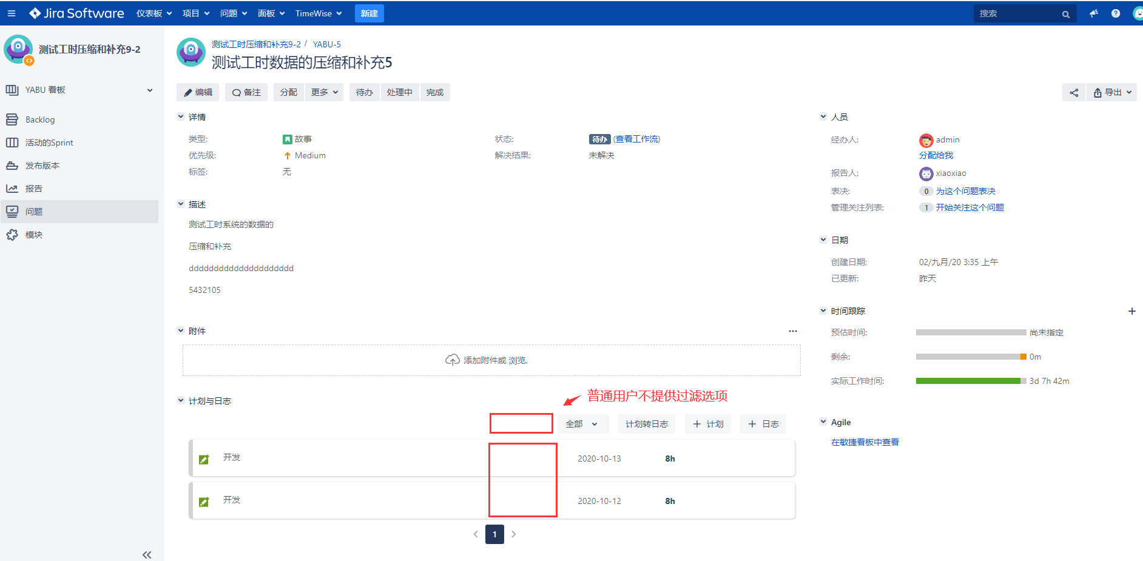This screenshot has width=1143, height=561.
Task: Click the help question mark icon
Action: click(1115, 13)
